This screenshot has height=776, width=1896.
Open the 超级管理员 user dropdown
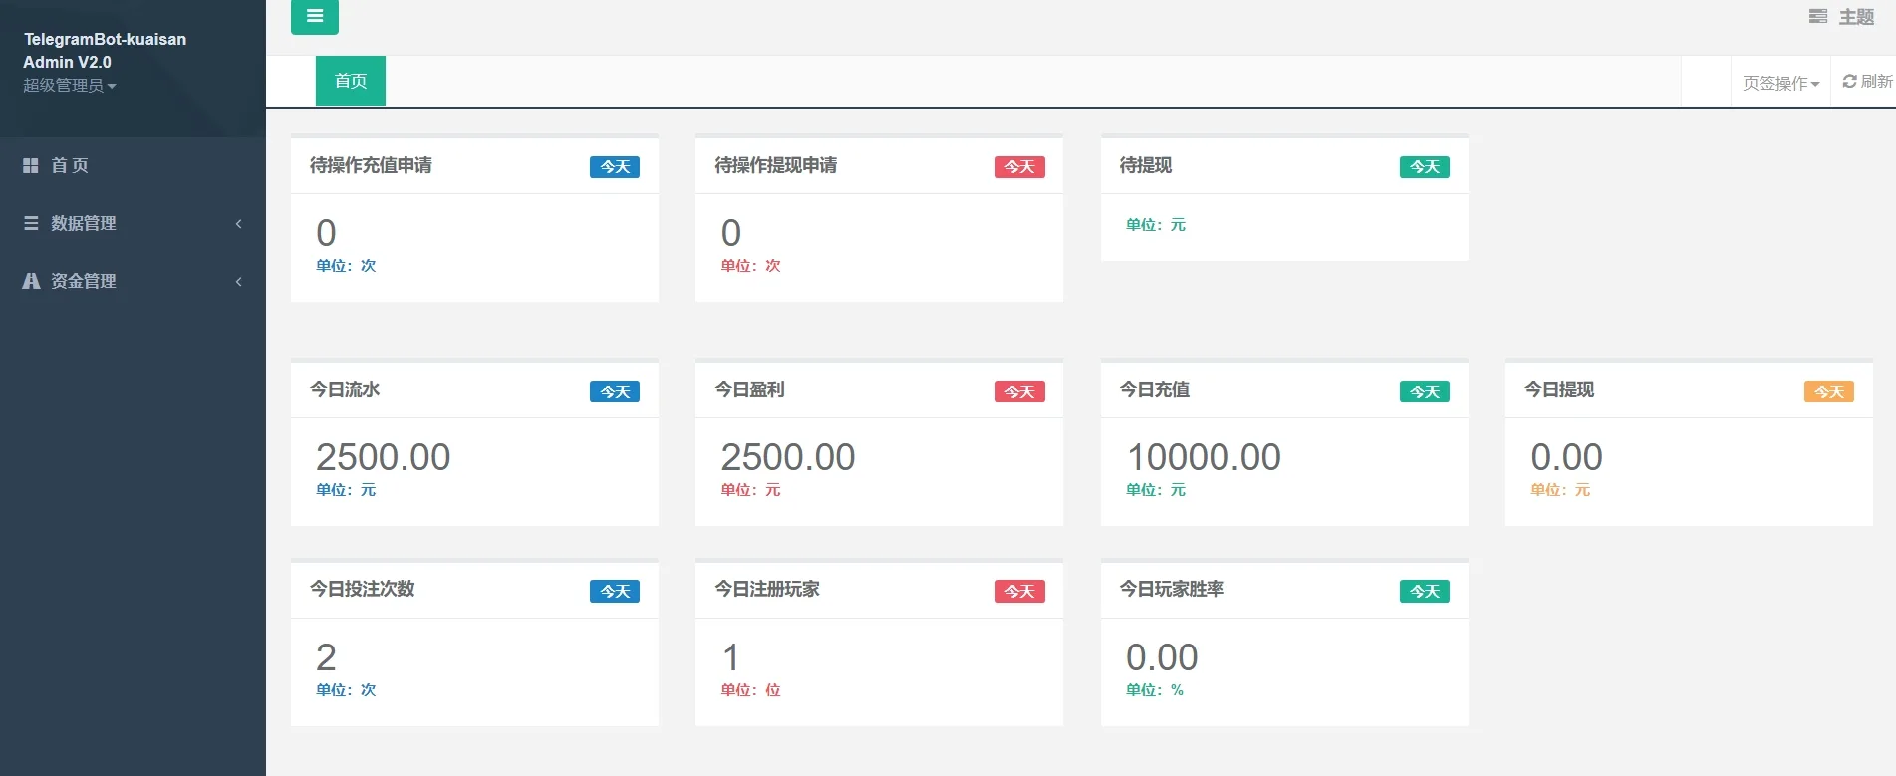tap(69, 86)
